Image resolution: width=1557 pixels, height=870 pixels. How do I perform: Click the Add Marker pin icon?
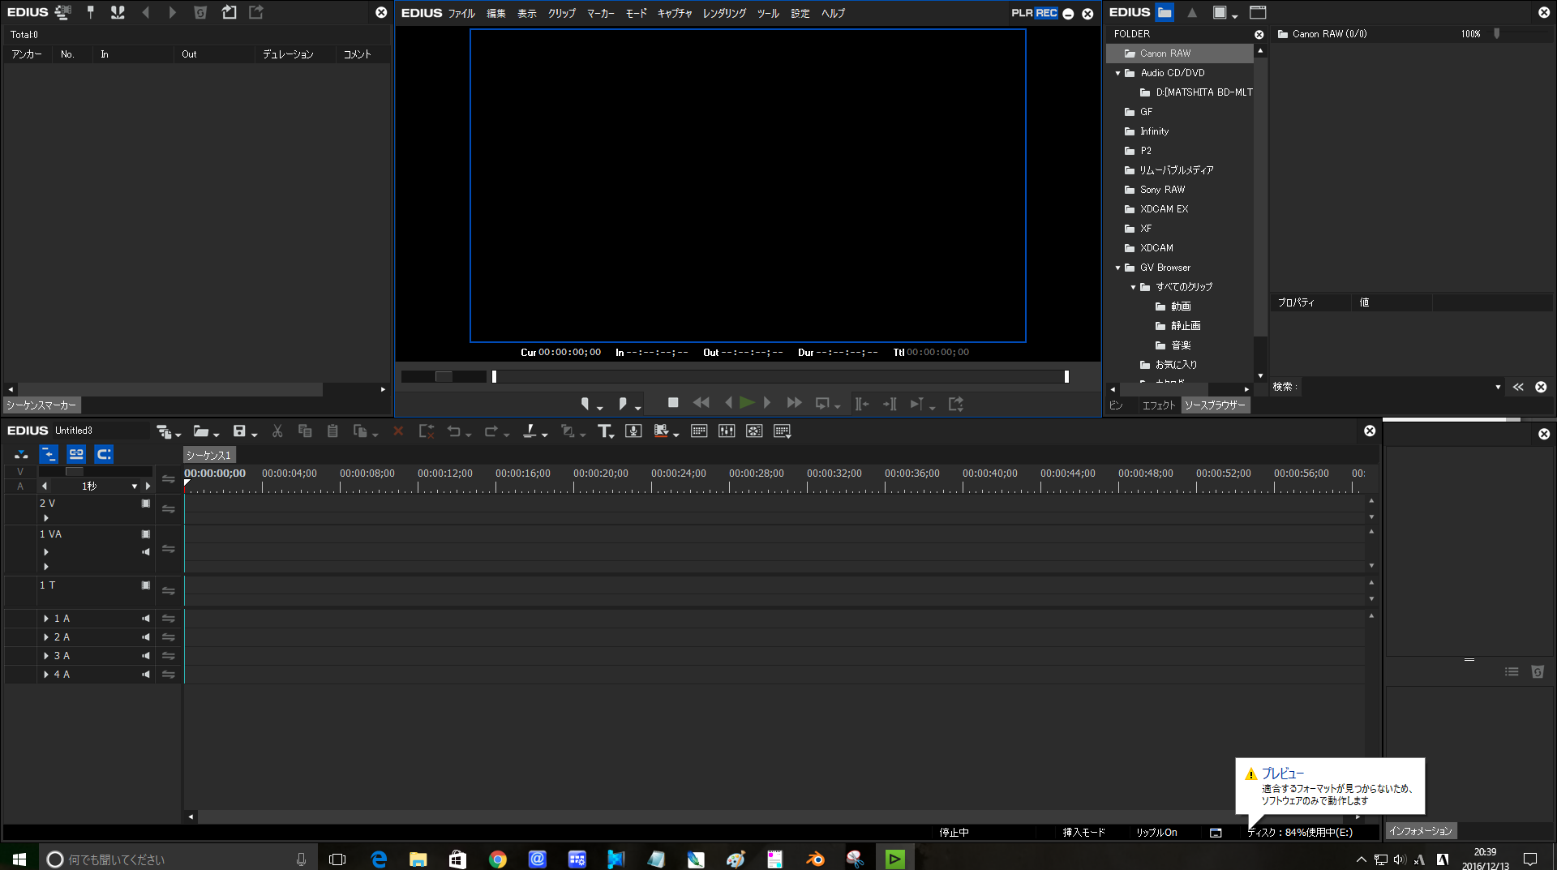(x=90, y=12)
